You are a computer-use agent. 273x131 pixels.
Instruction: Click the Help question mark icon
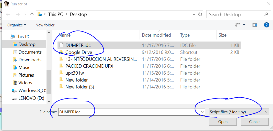[x=266, y=25]
